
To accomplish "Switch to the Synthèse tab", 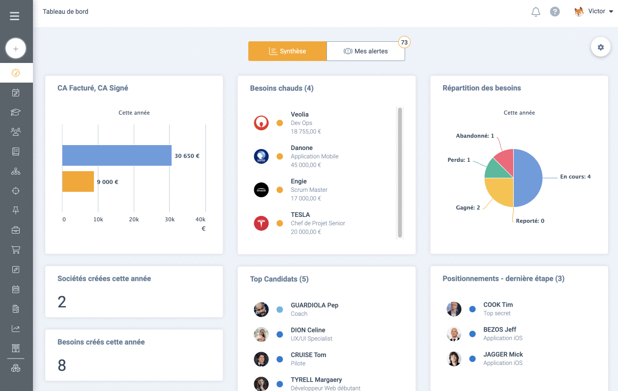I will 287,51.
